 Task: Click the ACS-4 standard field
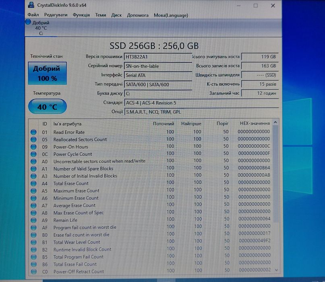coord(201,103)
